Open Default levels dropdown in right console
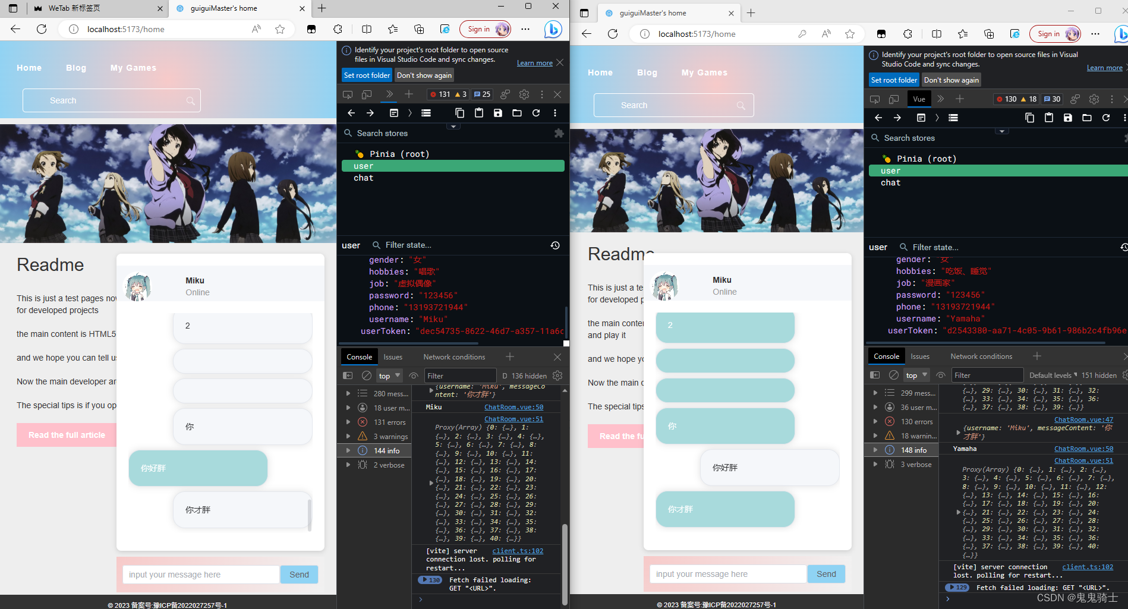 point(1053,375)
